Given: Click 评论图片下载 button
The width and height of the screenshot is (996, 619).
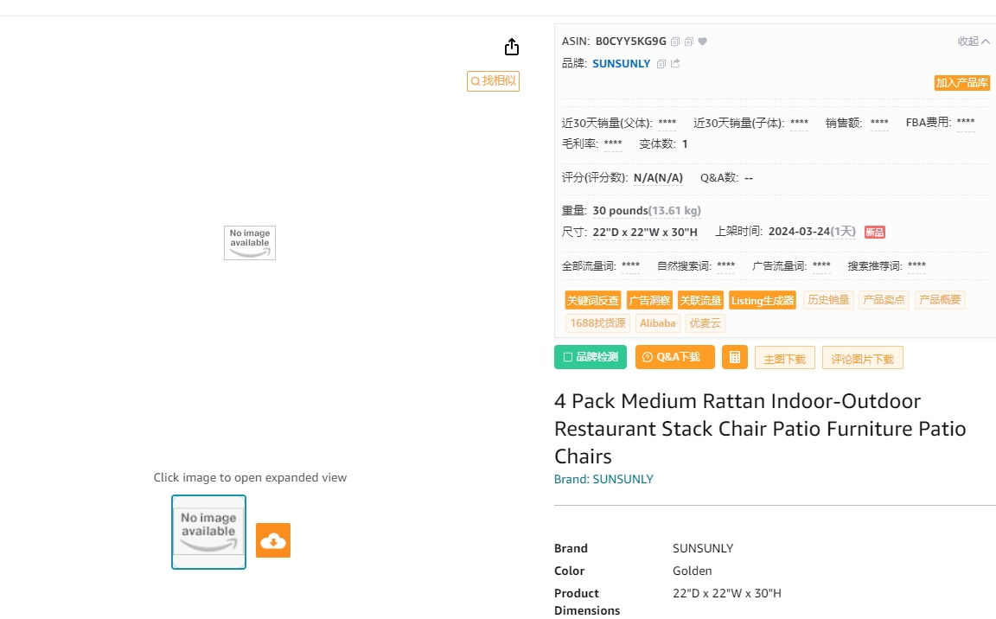Looking at the screenshot, I should 863,359.
